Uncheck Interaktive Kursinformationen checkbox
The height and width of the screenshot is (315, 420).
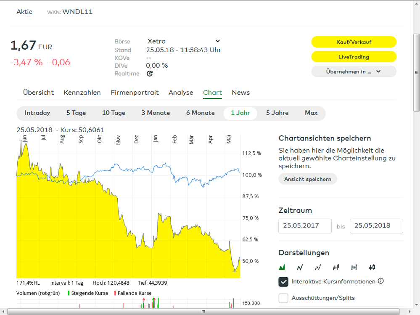(x=283, y=281)
